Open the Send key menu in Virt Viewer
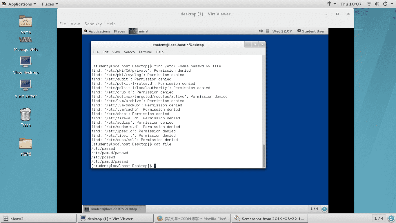Viewport: 396px width, 223px height. [x=93, y=24]
